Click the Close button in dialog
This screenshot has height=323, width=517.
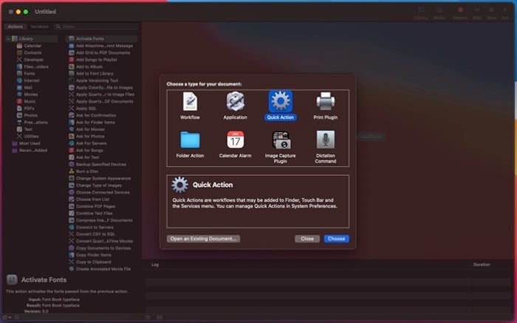click(x=307, y=239)
